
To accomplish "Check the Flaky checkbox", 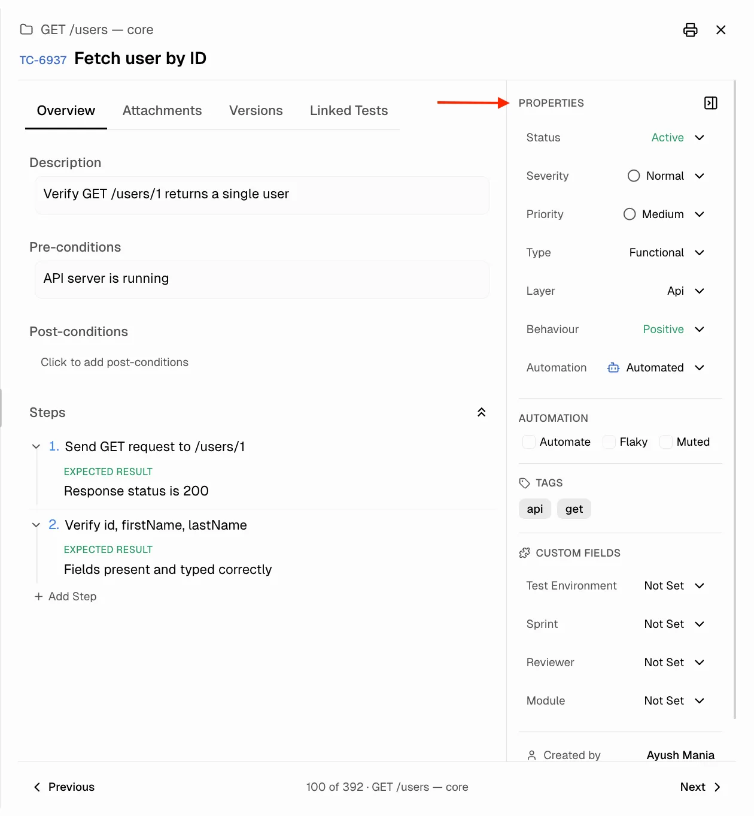I will click(609, 442).
